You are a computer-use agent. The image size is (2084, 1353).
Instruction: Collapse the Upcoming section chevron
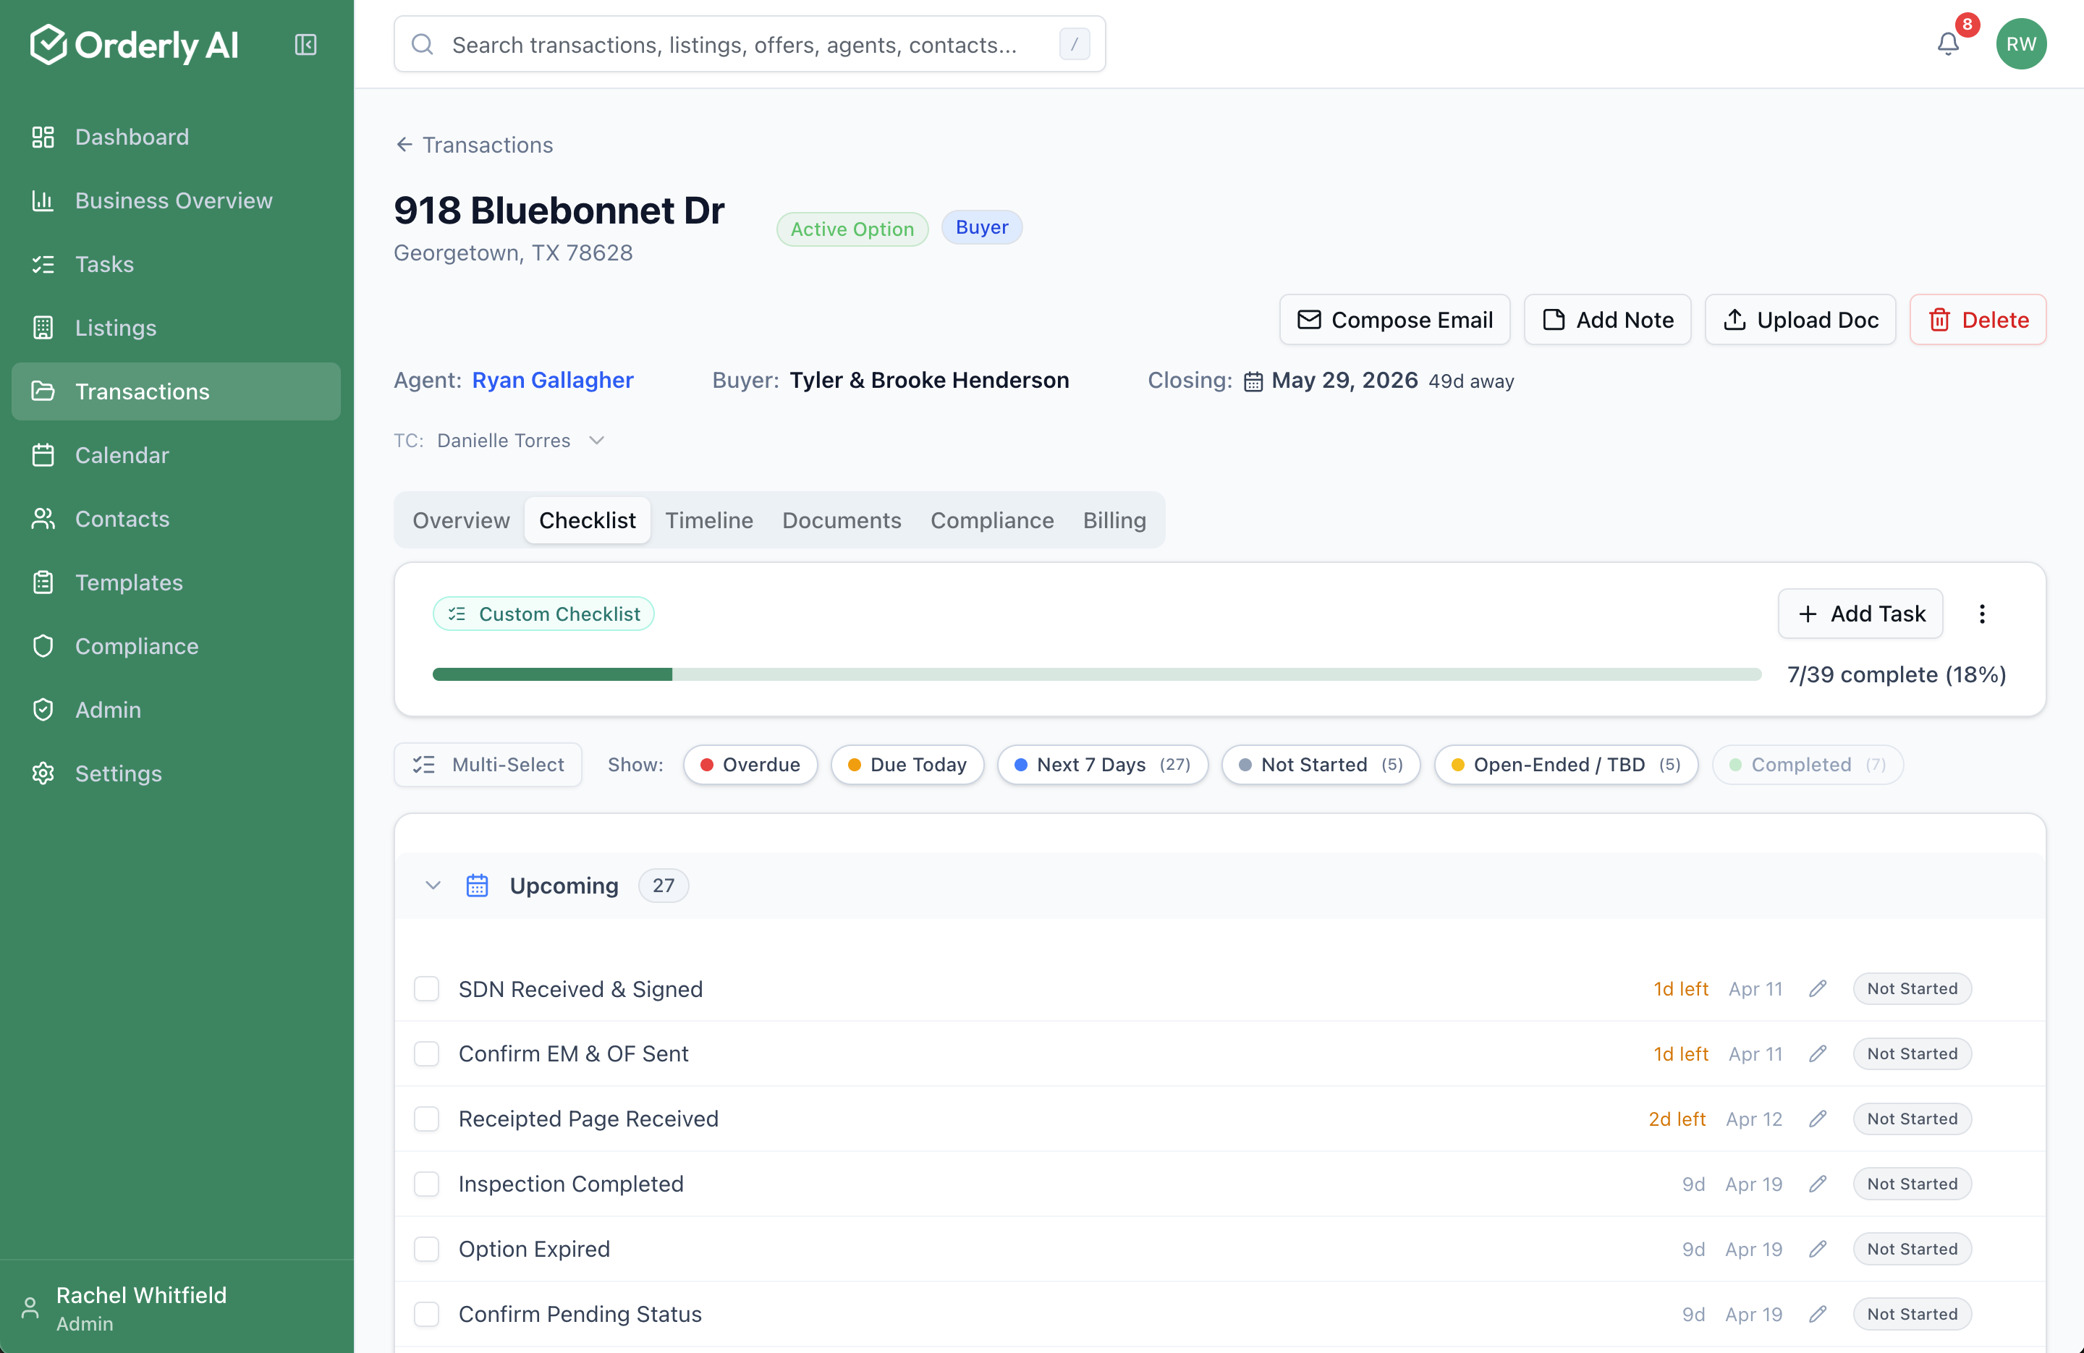click(x=433, y=886)
